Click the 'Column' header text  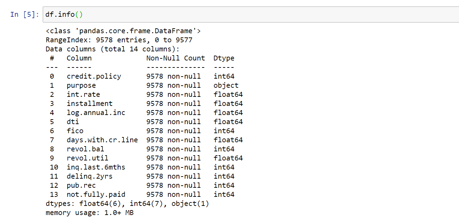point(79,58)
